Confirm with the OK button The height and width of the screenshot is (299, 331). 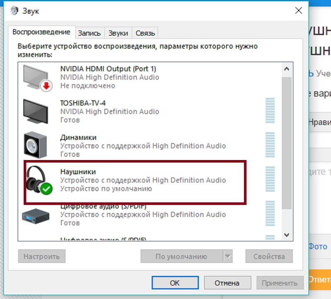(x=175, y=283)
